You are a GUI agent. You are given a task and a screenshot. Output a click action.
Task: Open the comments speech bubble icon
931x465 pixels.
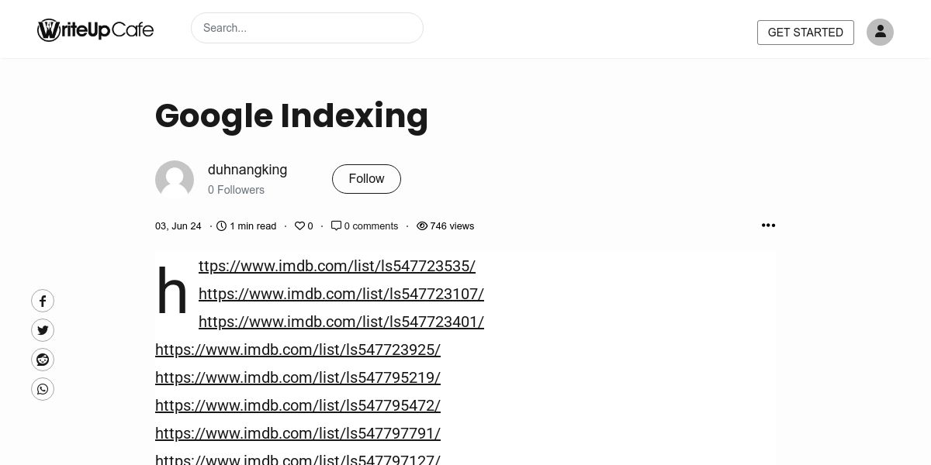[336, 226]
